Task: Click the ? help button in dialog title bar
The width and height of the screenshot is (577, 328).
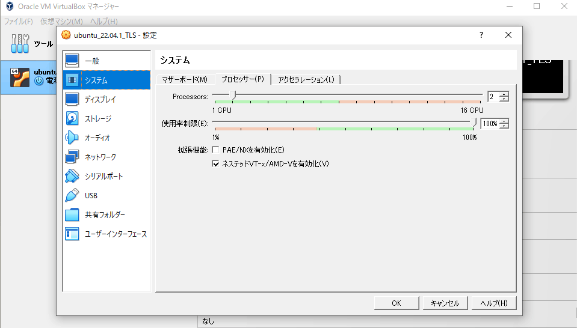Action: tap(481, 35)
